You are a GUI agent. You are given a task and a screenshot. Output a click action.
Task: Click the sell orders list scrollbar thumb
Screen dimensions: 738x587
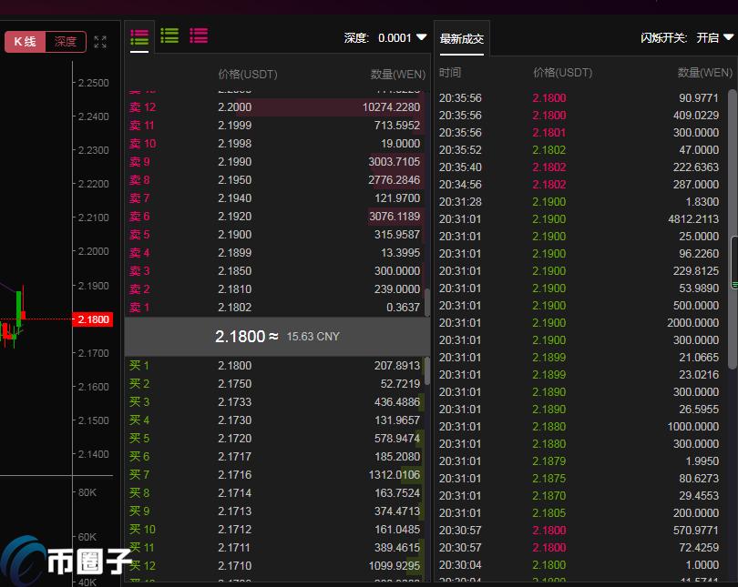(427, 301)
